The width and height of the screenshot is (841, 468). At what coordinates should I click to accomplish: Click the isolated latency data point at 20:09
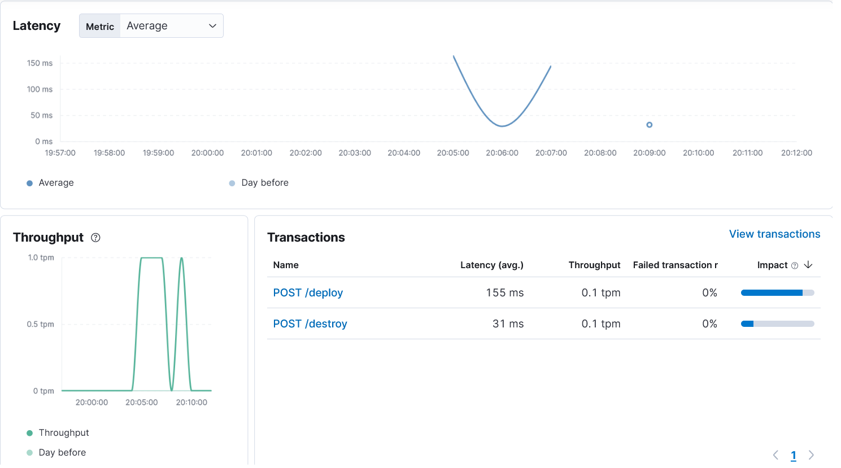point(649,125)
